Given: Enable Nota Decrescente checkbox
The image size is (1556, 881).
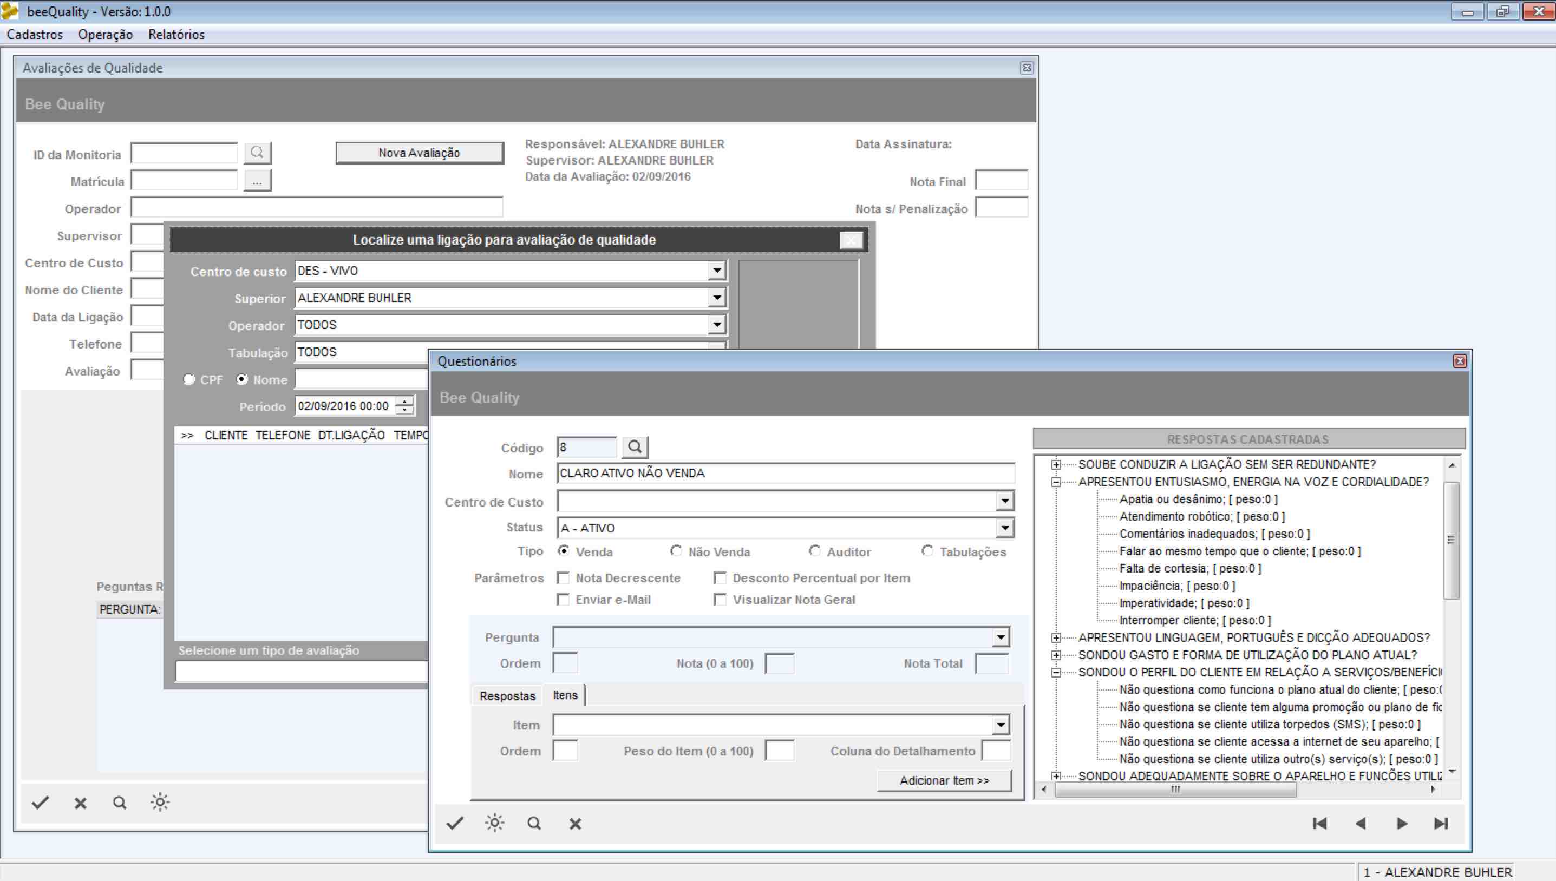Looking at the screenshot, I should click(x=564, y=578).
